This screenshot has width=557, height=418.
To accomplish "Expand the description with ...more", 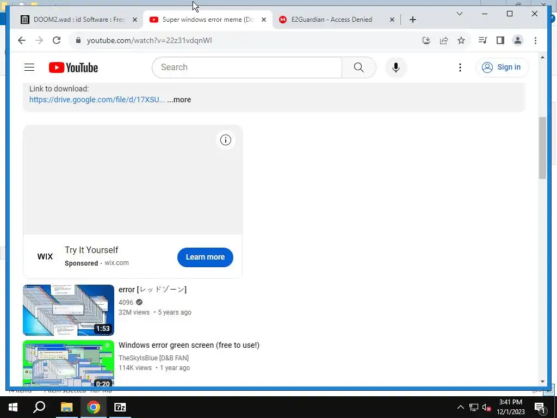I will click(179, 100).
